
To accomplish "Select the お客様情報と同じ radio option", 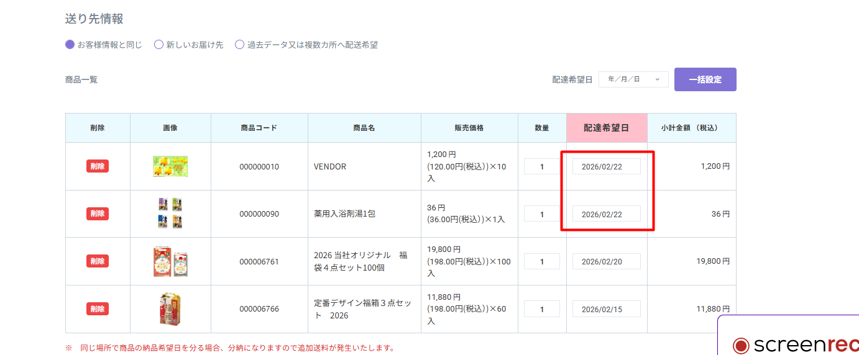I will click(x=70, y=45).
